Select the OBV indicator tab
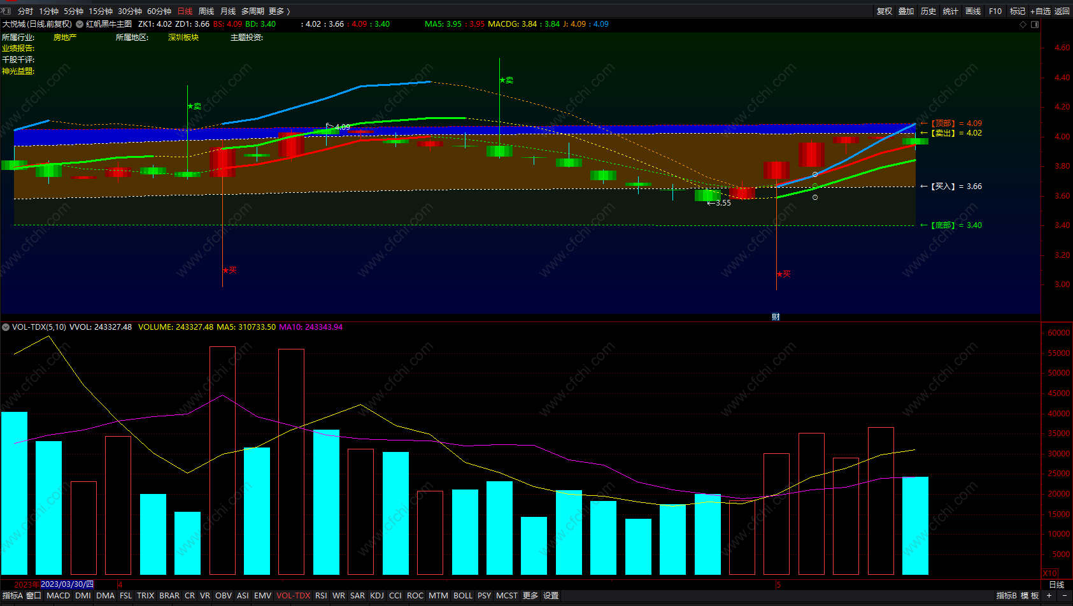Image resolution: width=1073 pixels, height=606 pixels. pyautogui.click(x=224, y=596)
